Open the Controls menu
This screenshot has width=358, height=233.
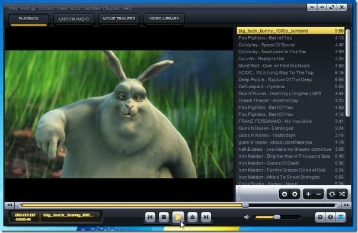click(x=46, y=8)
